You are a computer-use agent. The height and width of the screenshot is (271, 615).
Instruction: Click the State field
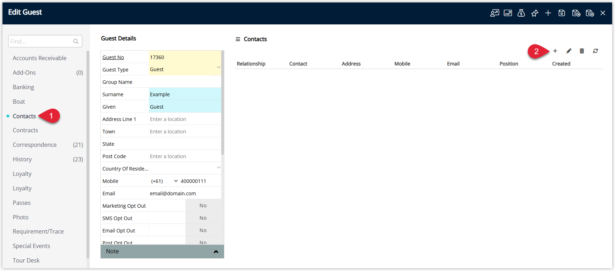click(185, 144)
